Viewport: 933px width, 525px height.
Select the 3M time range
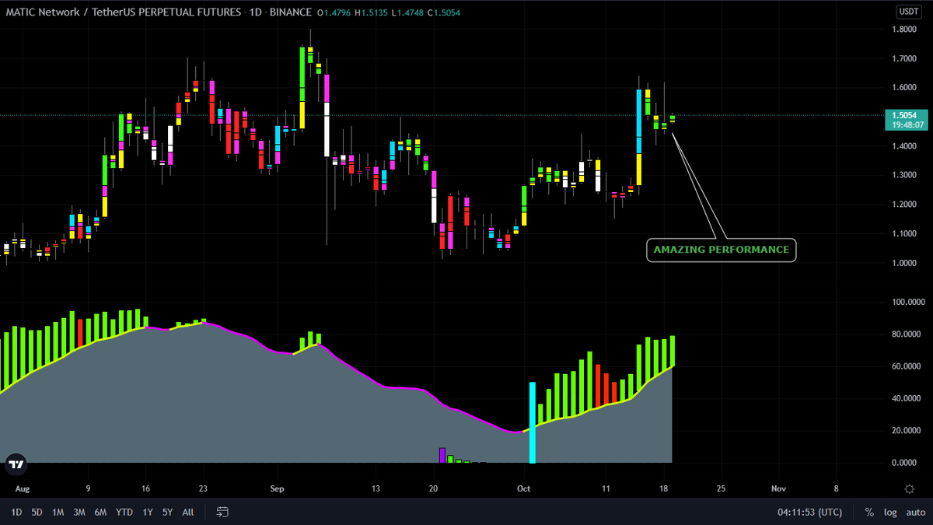click(x=79, y=513)
